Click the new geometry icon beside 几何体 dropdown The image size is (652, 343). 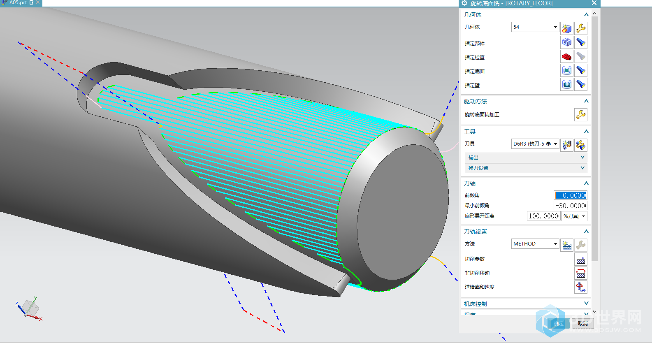567,28
